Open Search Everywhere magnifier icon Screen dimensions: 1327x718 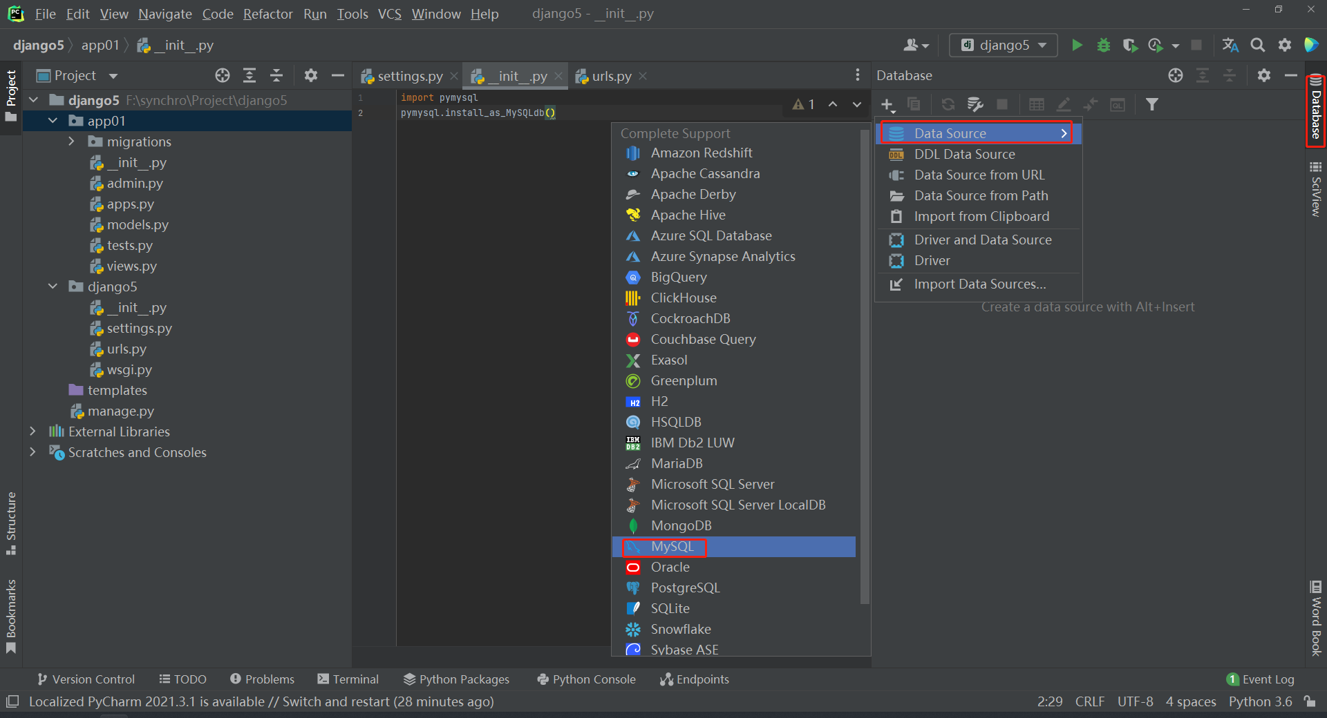(1258, 46)
